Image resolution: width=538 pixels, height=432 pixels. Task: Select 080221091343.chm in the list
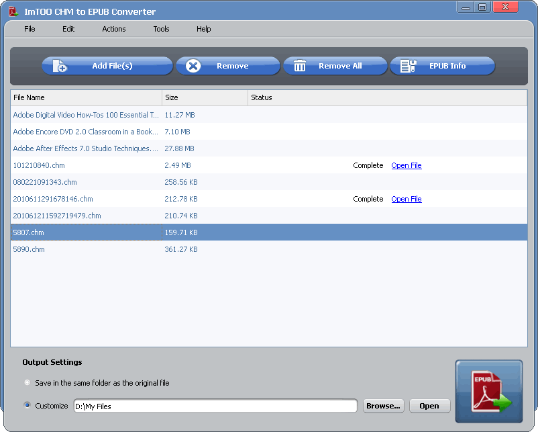tap(44, 182)
